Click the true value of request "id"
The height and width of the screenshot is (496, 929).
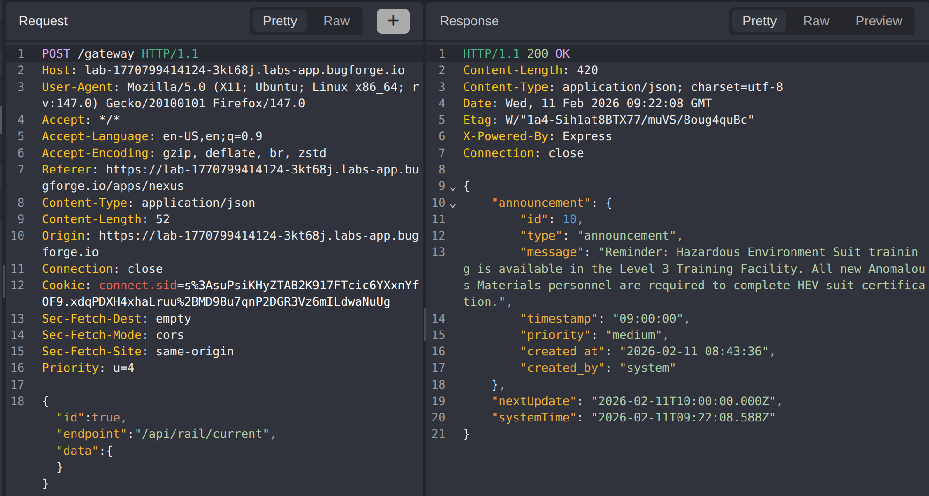[x=106, y=418]
